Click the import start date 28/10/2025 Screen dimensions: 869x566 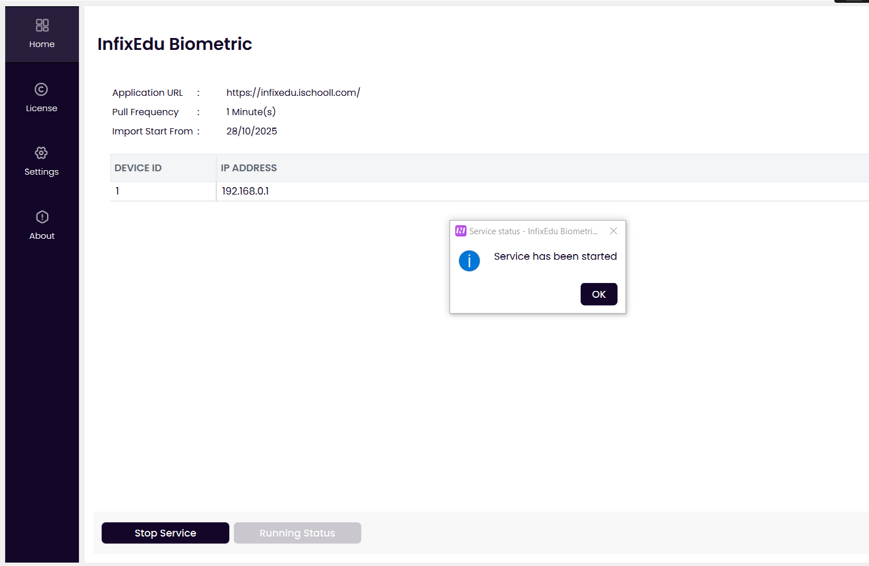(251, 131)
